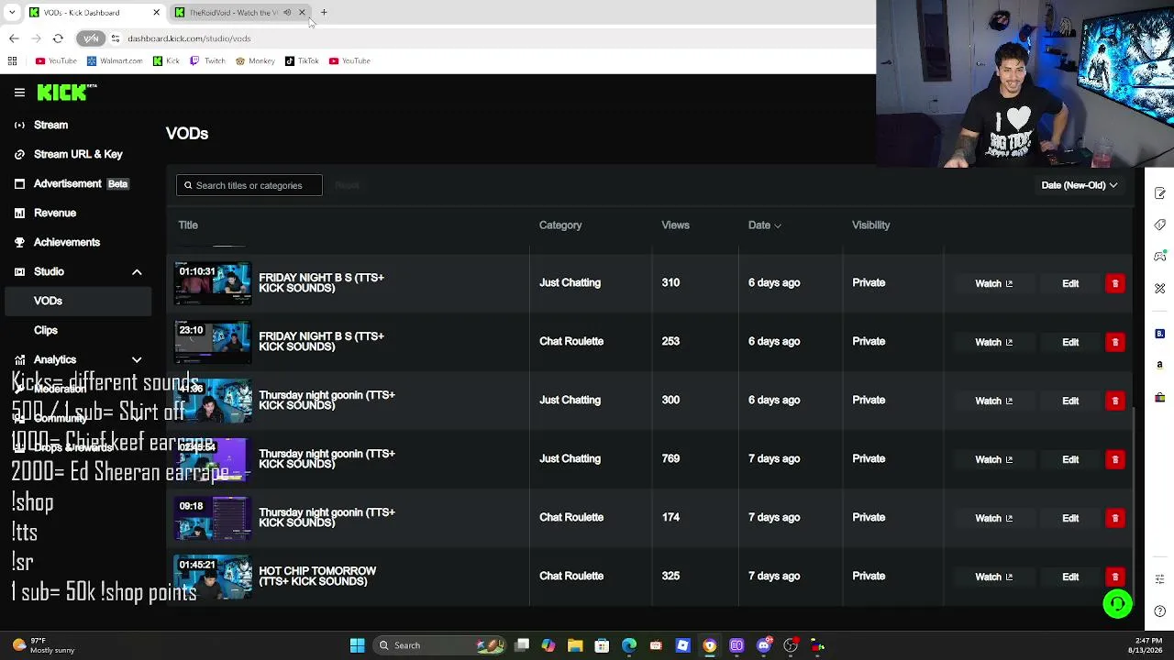
Task: Open Discord from the taskbar
Action: coord(764,645)
